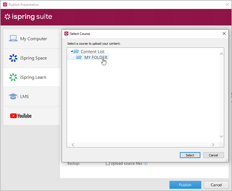Image resolution: width=232 pixels, height=191 pixels.
Task: Close the Select Course dialog
Action: pyautogui.click(x=224, y=33)
